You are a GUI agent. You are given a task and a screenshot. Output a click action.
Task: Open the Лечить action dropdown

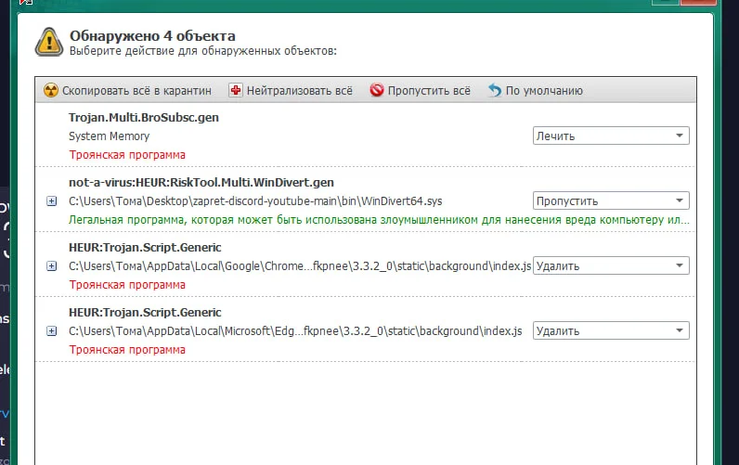click(x=611, y=136)
